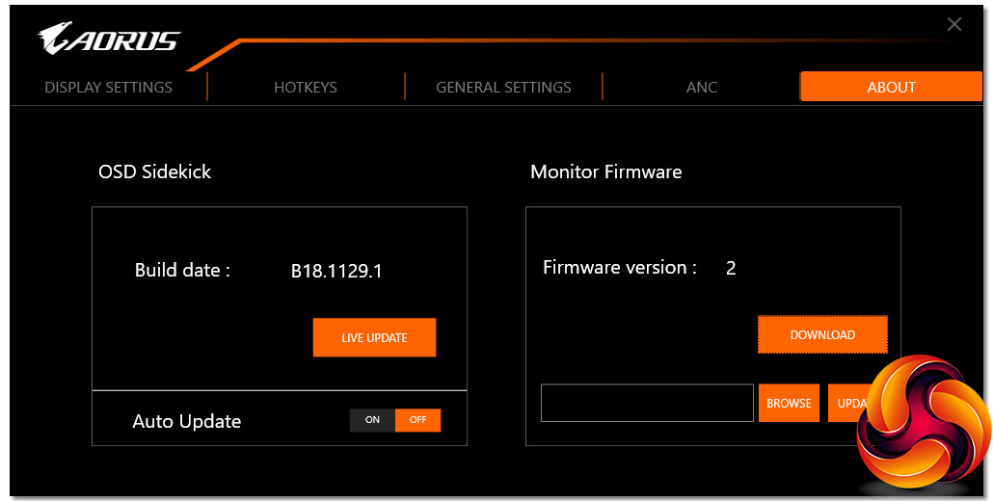Open the Display Settings tab
The height and width of the screenshot is (501, 993).
coord(108,88)
